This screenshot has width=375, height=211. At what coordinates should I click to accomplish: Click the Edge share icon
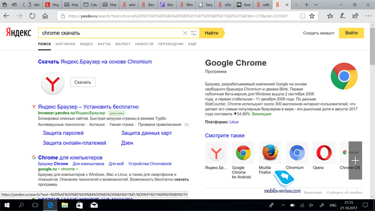(356, 16)
